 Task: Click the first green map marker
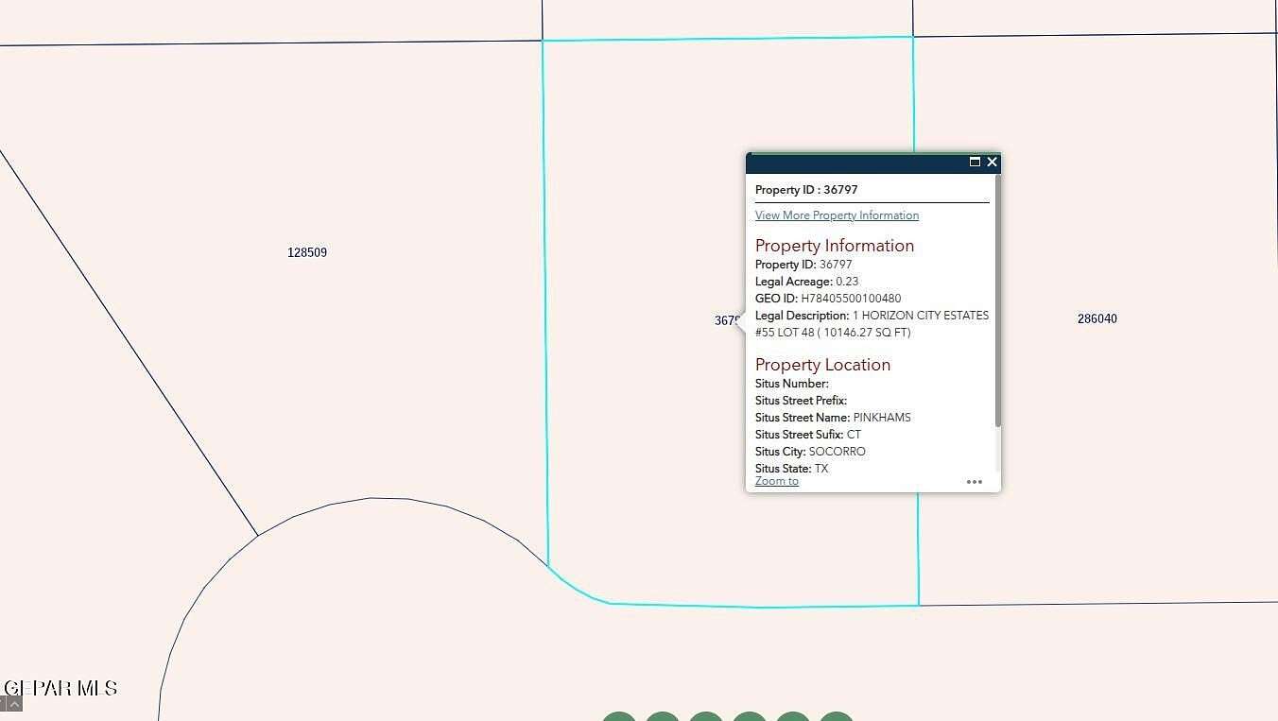[x=619, y=717]
